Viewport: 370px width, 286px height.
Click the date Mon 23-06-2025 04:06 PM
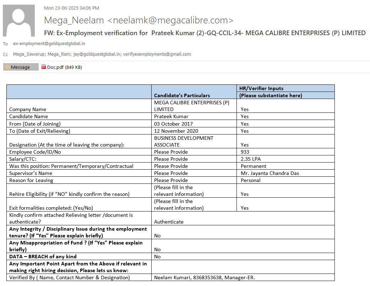[71, 8]
